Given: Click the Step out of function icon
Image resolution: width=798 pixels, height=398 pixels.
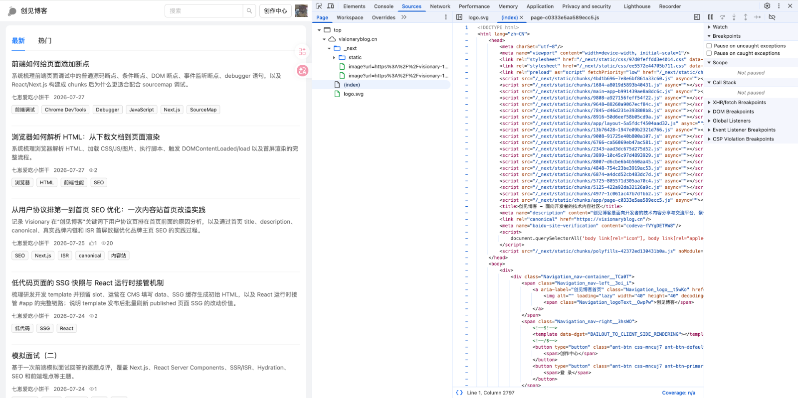Looking at the screenshot, I should [746, 17].
